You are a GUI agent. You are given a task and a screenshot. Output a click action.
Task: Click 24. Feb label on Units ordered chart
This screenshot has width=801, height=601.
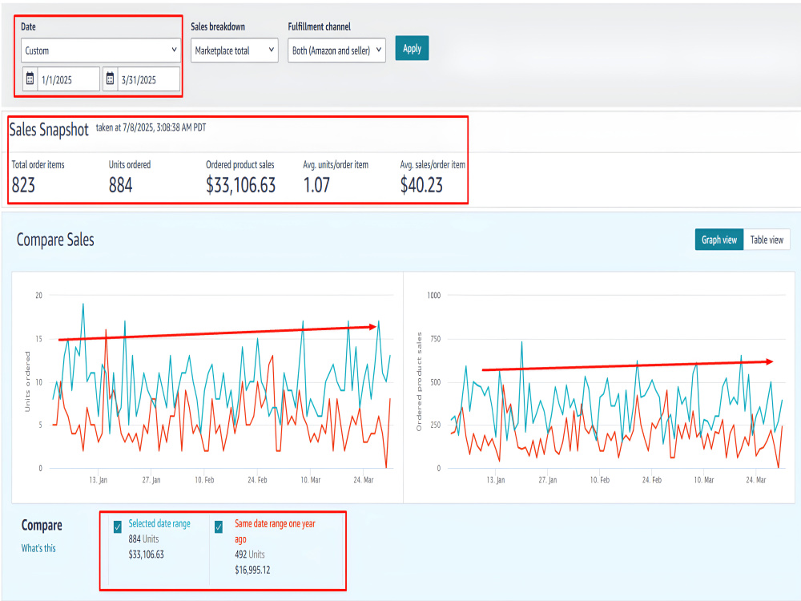pyautogui.click(x=257, y=480)
